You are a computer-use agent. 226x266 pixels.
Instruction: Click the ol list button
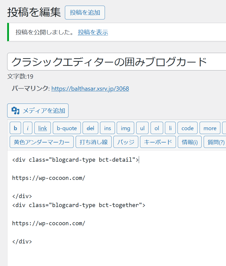[157, 128]
